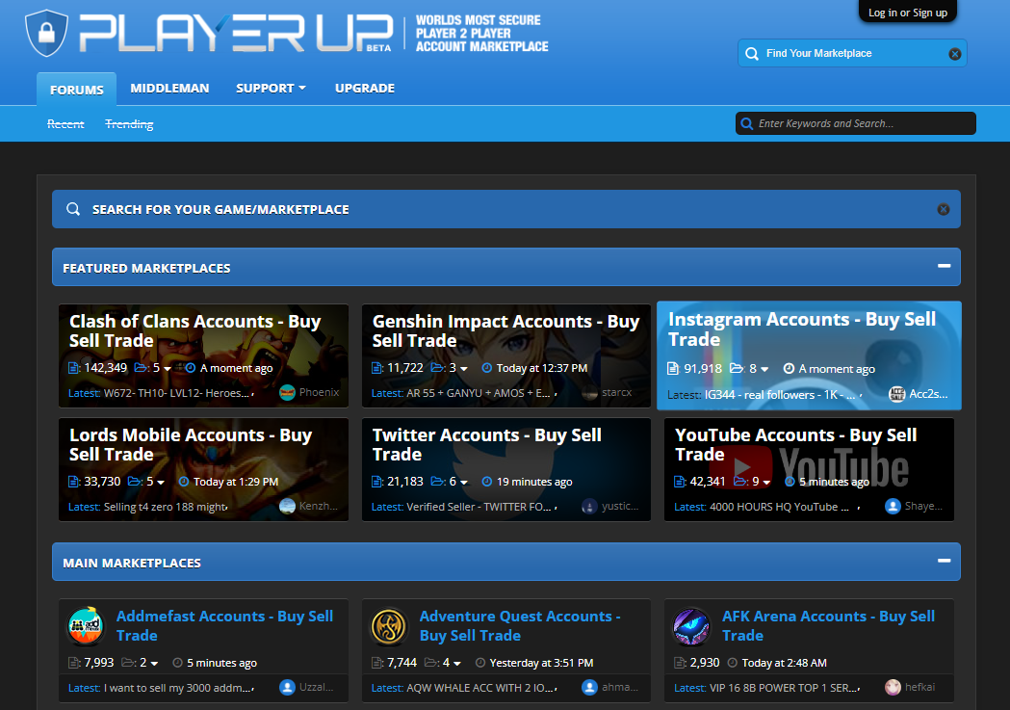Click Shaye avatar in YouTube card

(893, 507)
